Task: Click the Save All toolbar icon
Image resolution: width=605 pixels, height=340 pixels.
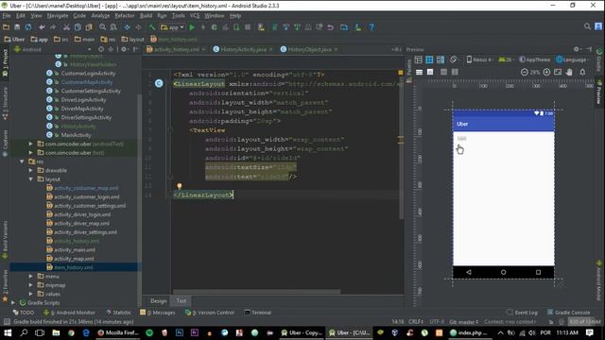Action: point(17,27)
